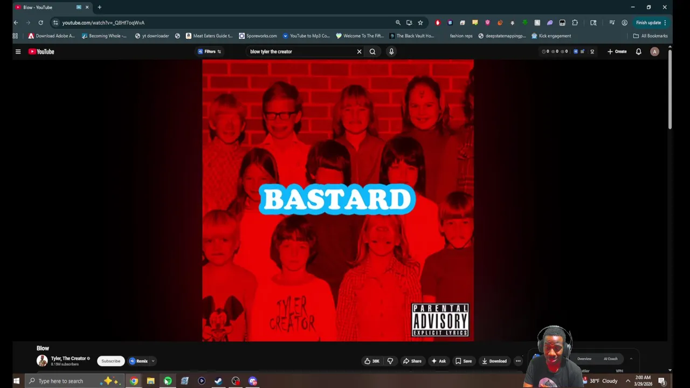The image size is (690, 388).
Task: Bookmark this page with the star
Action: [x=420, y=23]
